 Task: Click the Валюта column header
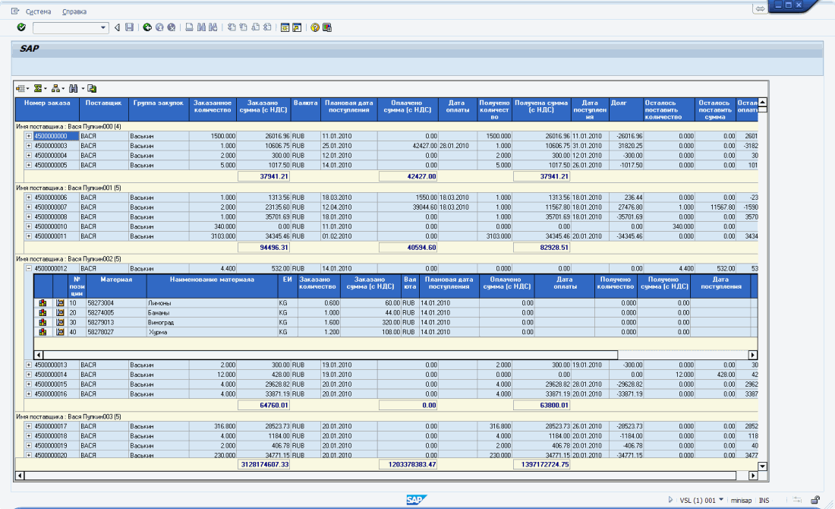pyautogui.click(x=306, y=109)
